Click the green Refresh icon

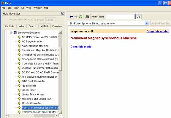point(80,17)
